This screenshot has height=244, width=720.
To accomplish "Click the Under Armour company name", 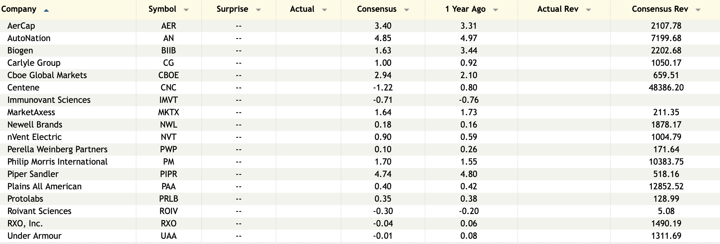I will pos(34,236).
